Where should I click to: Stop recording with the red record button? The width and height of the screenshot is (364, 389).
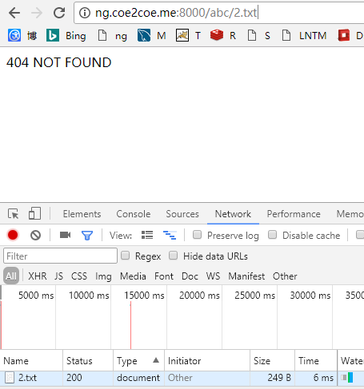click(x=13, y=235)
